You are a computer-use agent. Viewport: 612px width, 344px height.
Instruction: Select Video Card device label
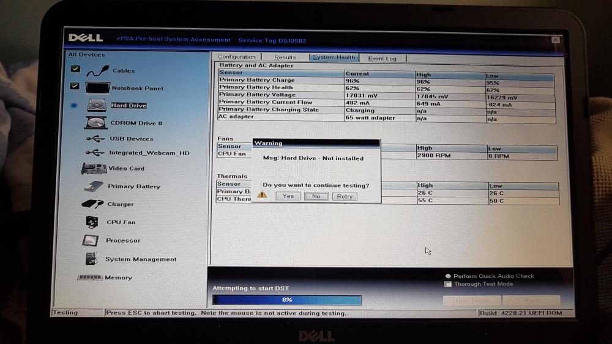(127, 168)
